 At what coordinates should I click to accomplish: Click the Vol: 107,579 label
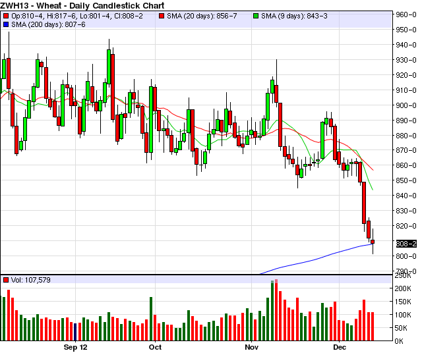coord(31,280)
